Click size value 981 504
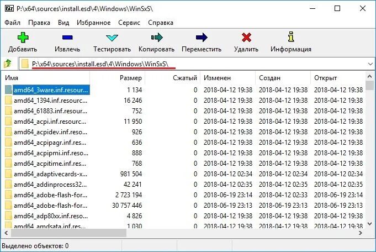Image resolution: width=376 pixels, height=252 pixels. 131,174
